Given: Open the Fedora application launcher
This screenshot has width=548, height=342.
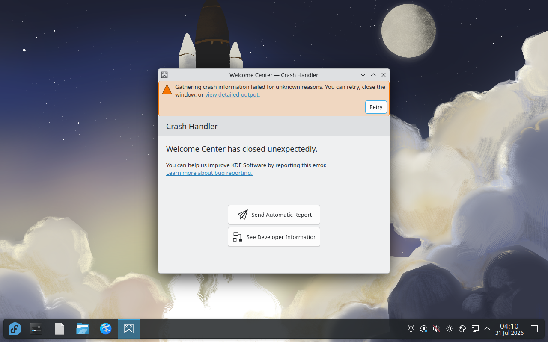Looking at the screenshot, I should [15, 329].
